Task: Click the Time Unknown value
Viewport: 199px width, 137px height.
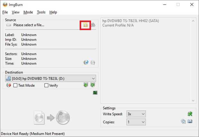Action: coord(29,63)
